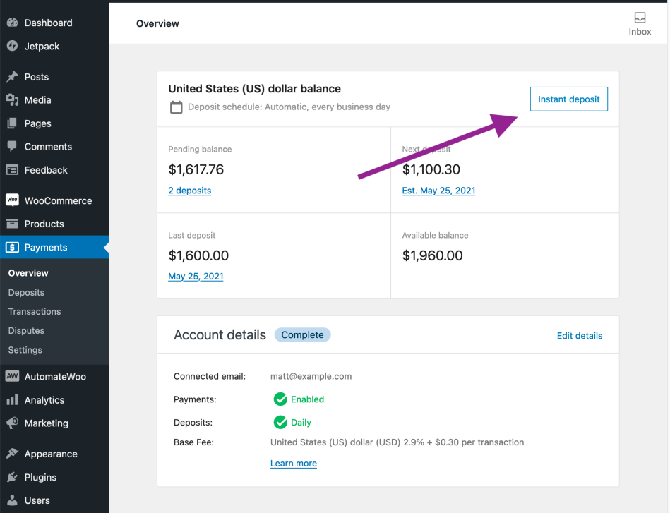Click the Media library icon
The height and width of the screenshot is (513, 670).
pyautogui.click(x=12, y=100)
